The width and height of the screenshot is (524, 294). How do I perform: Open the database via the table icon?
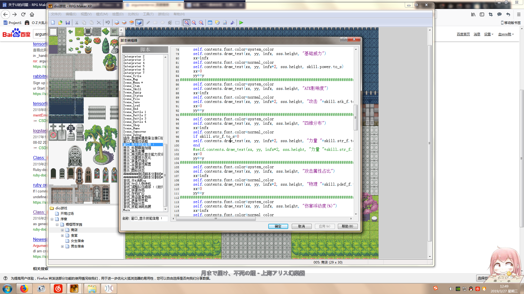tap(210, 23)
